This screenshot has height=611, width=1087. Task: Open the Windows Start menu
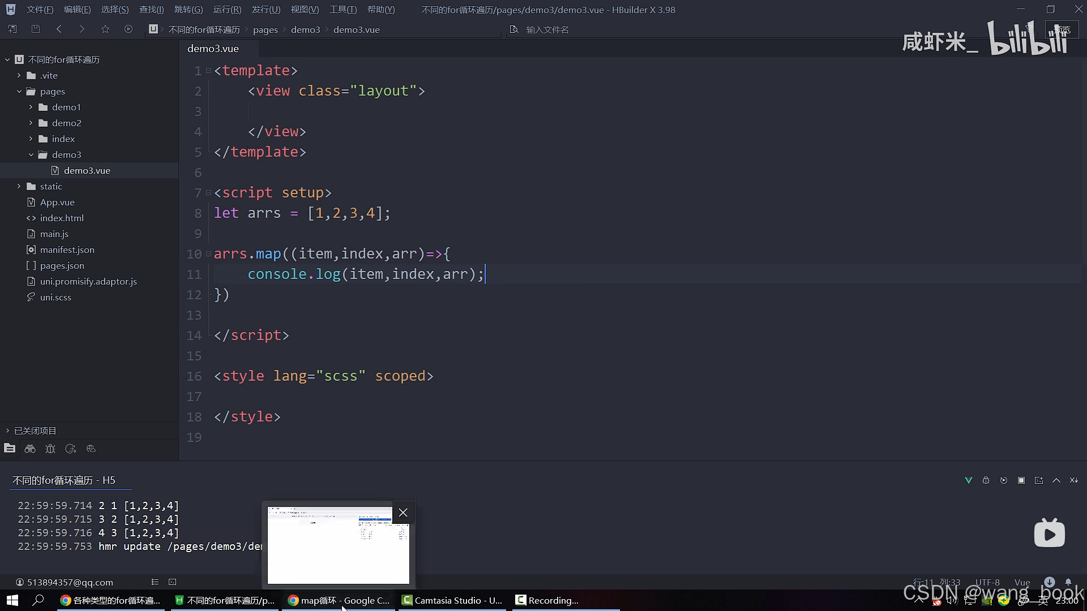click(12, 600)
